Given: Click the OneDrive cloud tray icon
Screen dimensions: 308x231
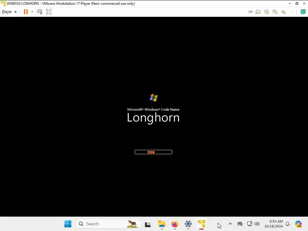Looking at the screenshot, I should coord(240,224).
